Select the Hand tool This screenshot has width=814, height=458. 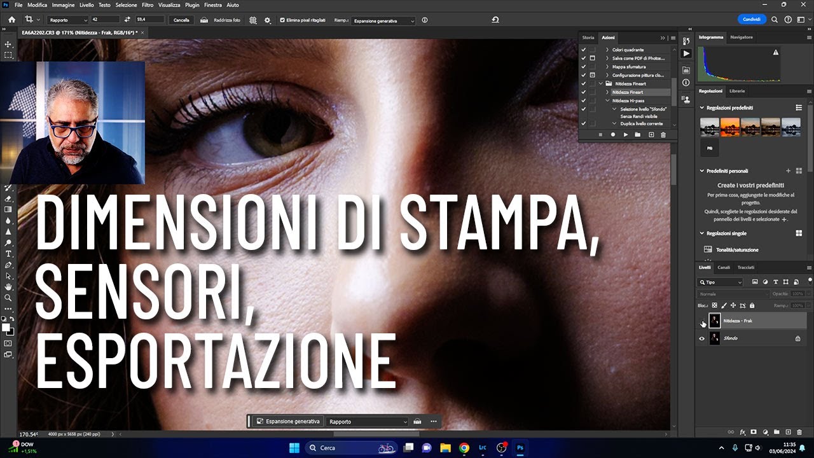click(x=8, y=287)
